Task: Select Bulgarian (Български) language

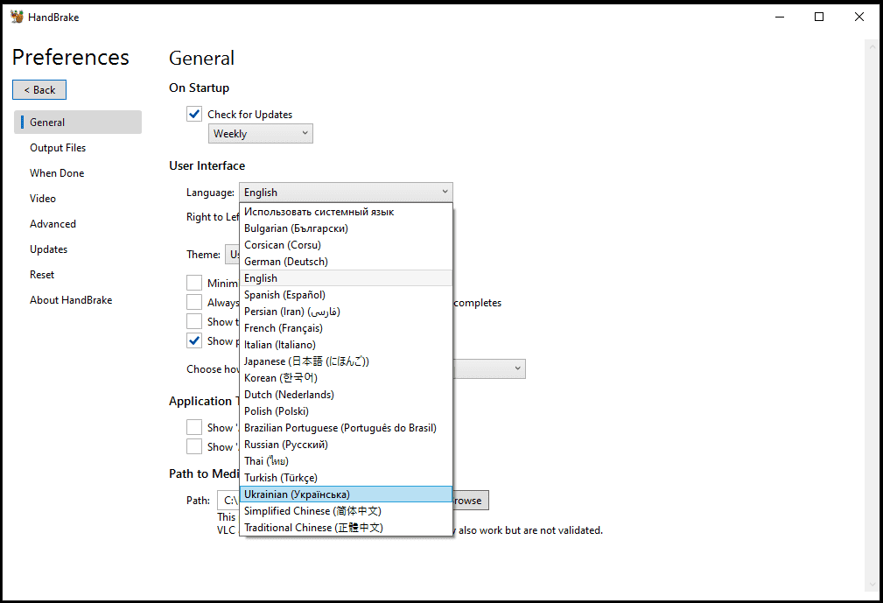Action: point(346,228)
